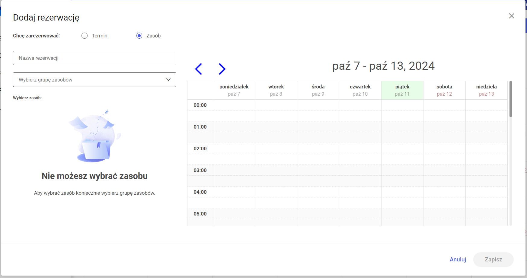This screenshot has height=278, width=527.
Task: Click the 03:00 time label
Action: (200, 170)
